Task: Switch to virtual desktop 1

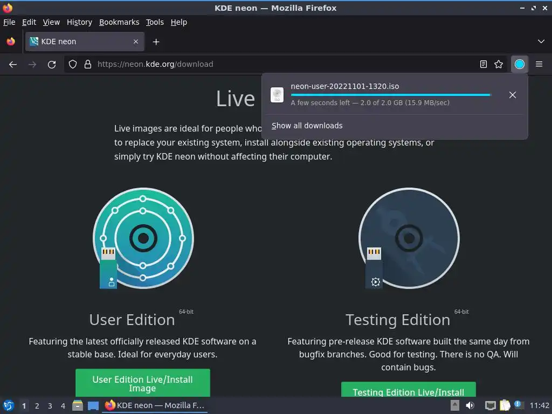Action: click(24, 406)
